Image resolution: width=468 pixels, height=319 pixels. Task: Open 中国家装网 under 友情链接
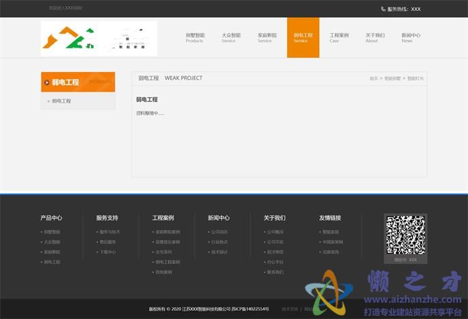333,242
